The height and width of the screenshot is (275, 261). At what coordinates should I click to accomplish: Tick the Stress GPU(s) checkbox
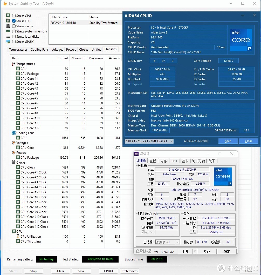[x=14, y=42]
